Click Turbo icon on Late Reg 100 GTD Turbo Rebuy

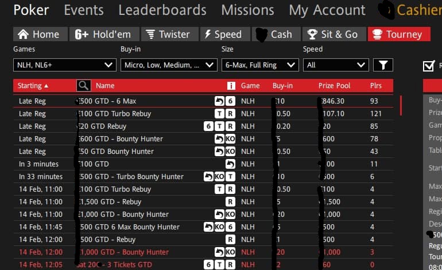pos(219,113)
